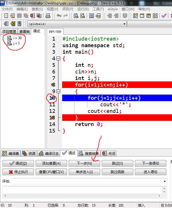Open the 工具[T] menu
Image resolution: width=172 pixels, height=208 pixels.
[98, 9]
